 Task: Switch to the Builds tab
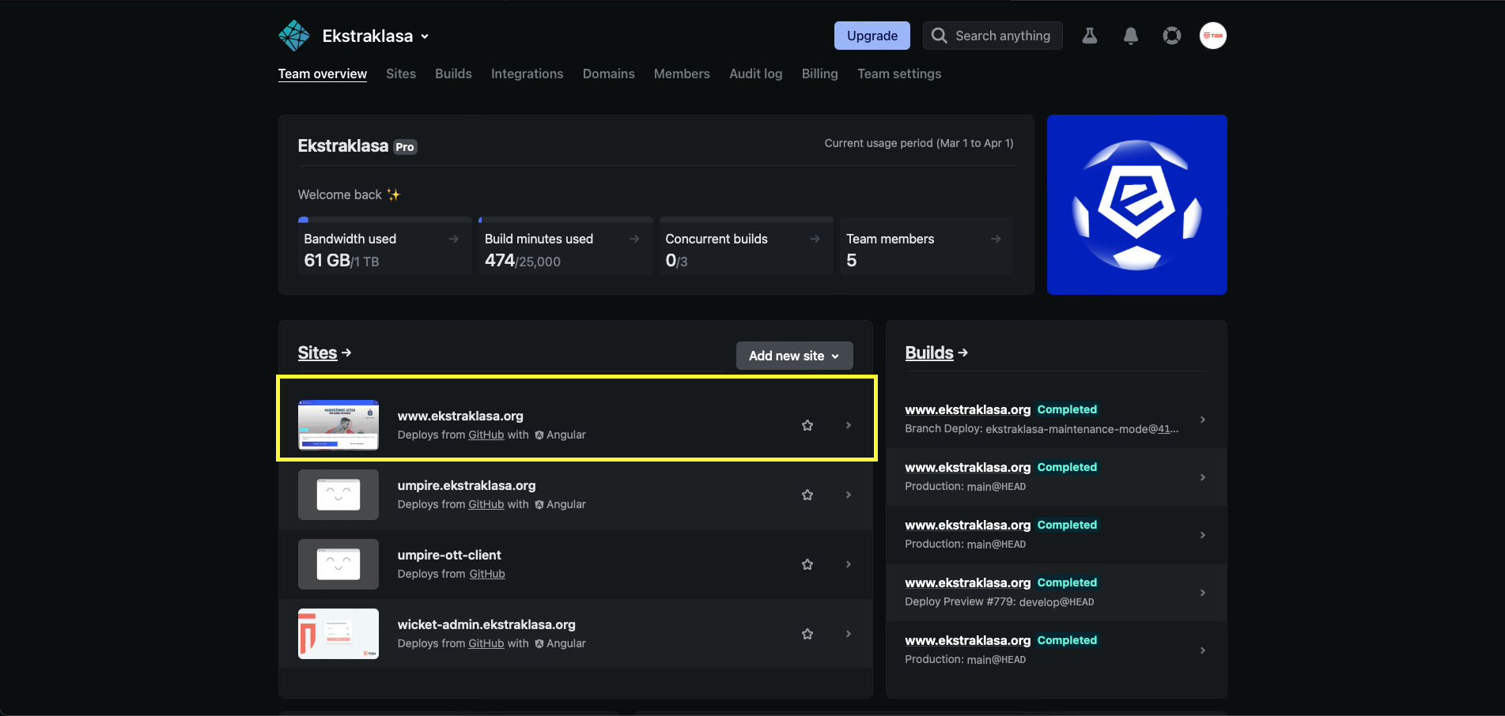point(453,73)
